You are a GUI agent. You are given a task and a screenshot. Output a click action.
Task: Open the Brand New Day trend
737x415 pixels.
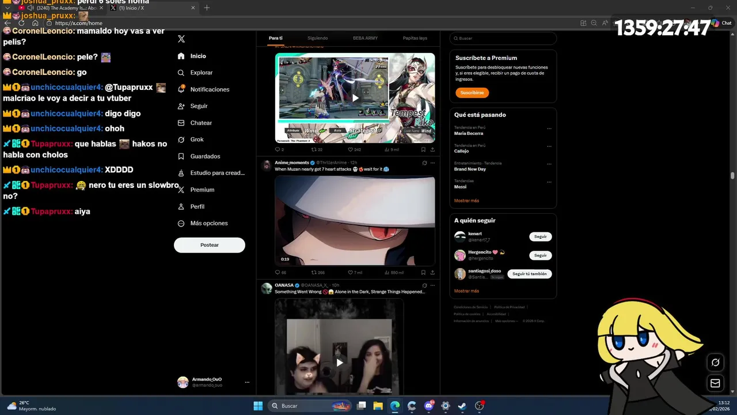pos(470,169)
